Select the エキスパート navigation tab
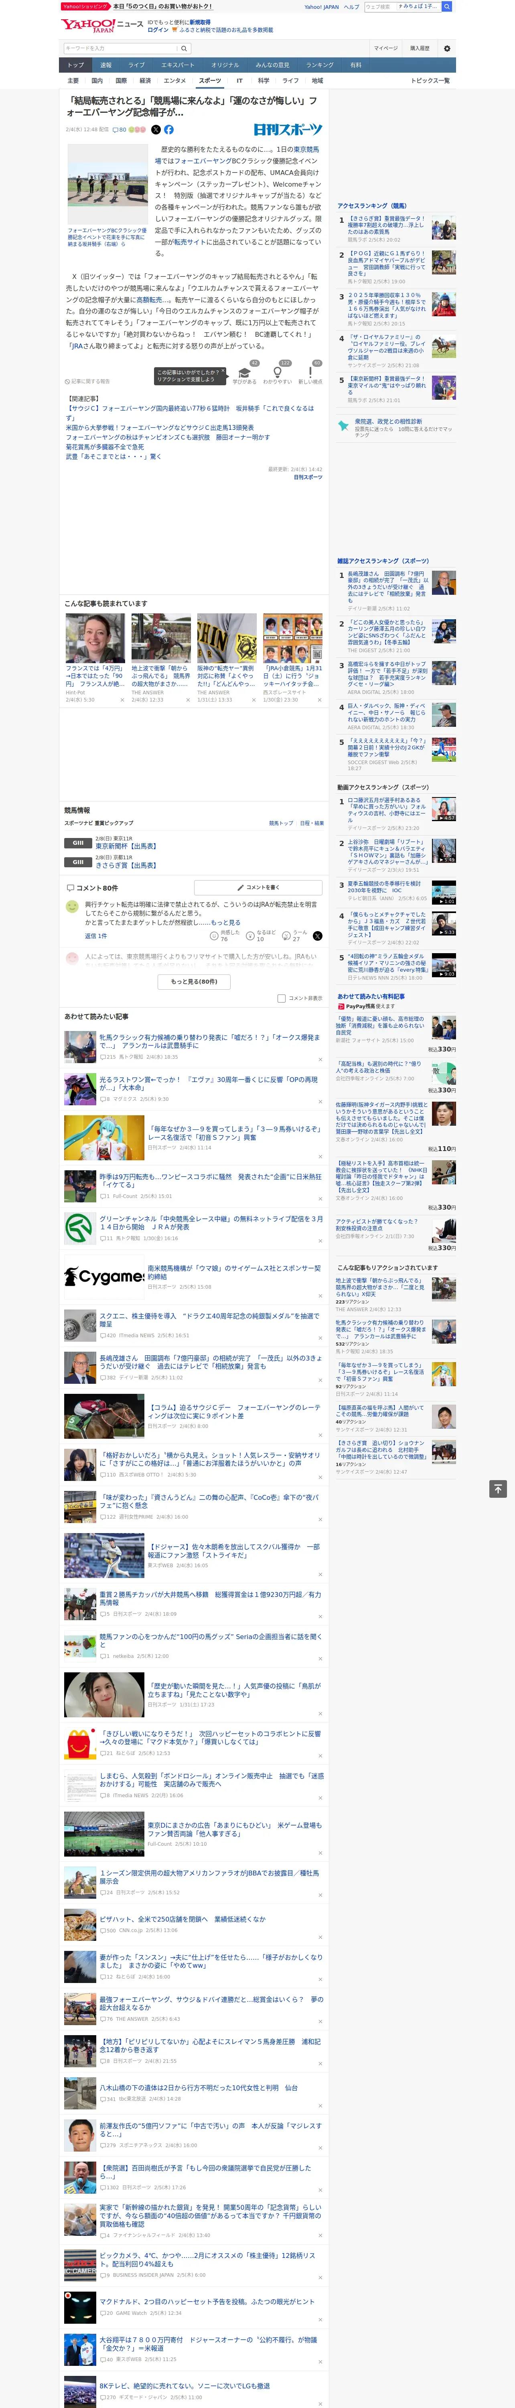The image size is (515, 2408). pyautogui.click(x=178, y=65)
